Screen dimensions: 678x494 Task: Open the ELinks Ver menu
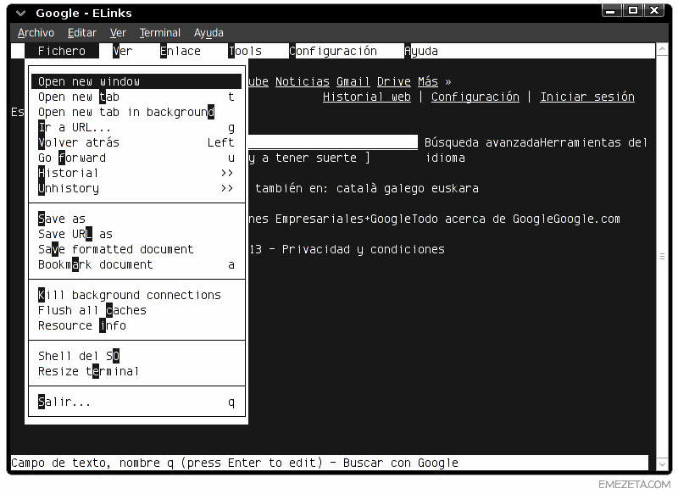pyautogui.click(x=122, y=51)
